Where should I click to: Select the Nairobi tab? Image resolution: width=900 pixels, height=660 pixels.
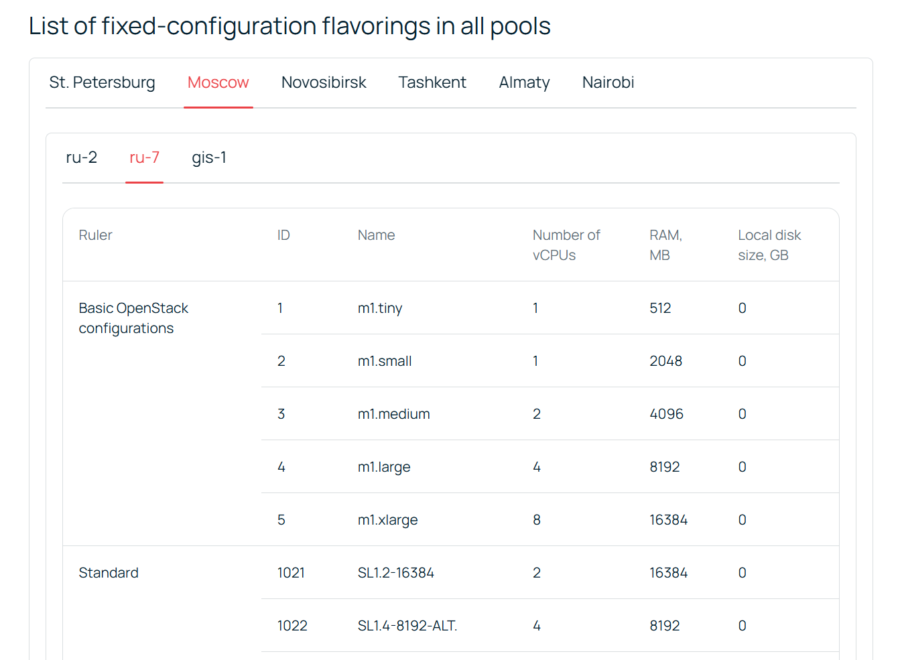pos(608,82)
